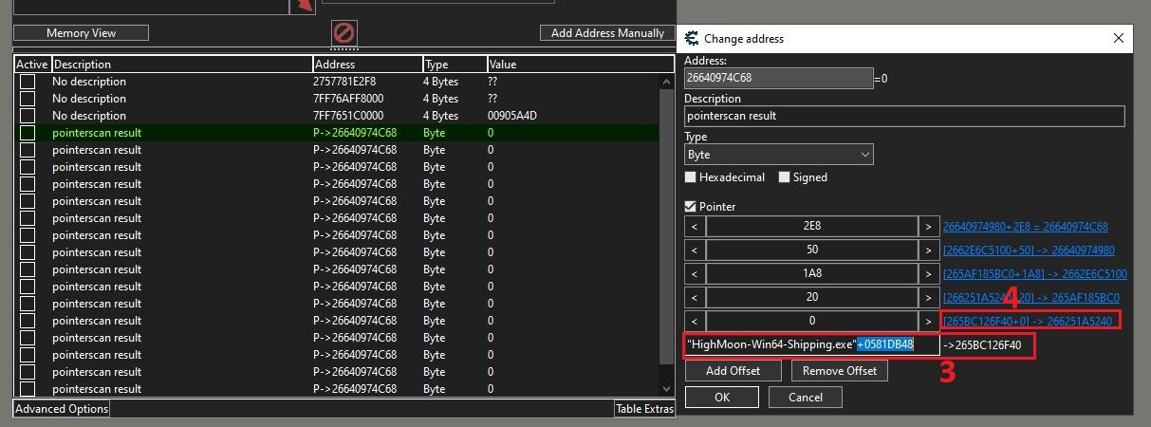Click the Description field with pointerscan result
1151x427 pixels.
pyautogui.click(x=903, y=116)
